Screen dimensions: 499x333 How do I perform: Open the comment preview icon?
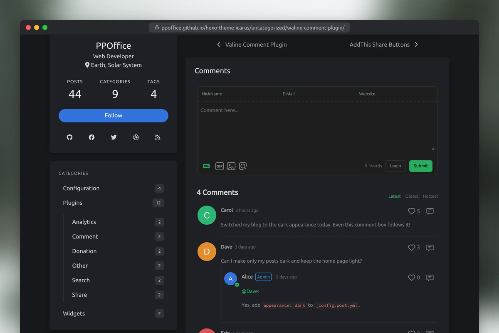point(243,166)
